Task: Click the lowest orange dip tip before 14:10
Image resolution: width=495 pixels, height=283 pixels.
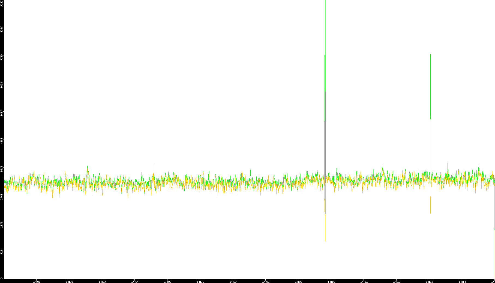Action: click(325, 241)
